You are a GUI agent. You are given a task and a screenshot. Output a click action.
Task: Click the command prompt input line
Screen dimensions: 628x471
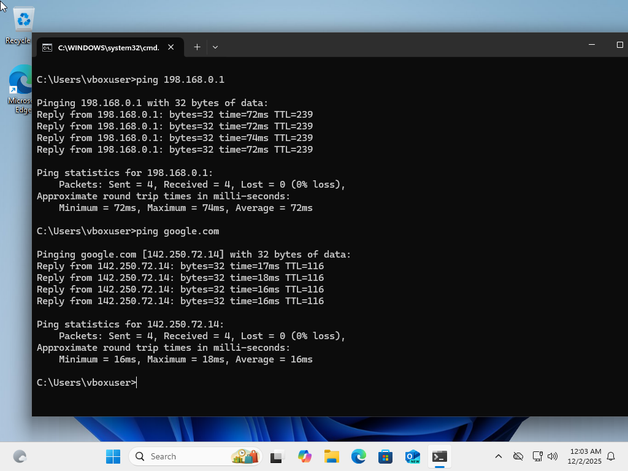[137, 382]
